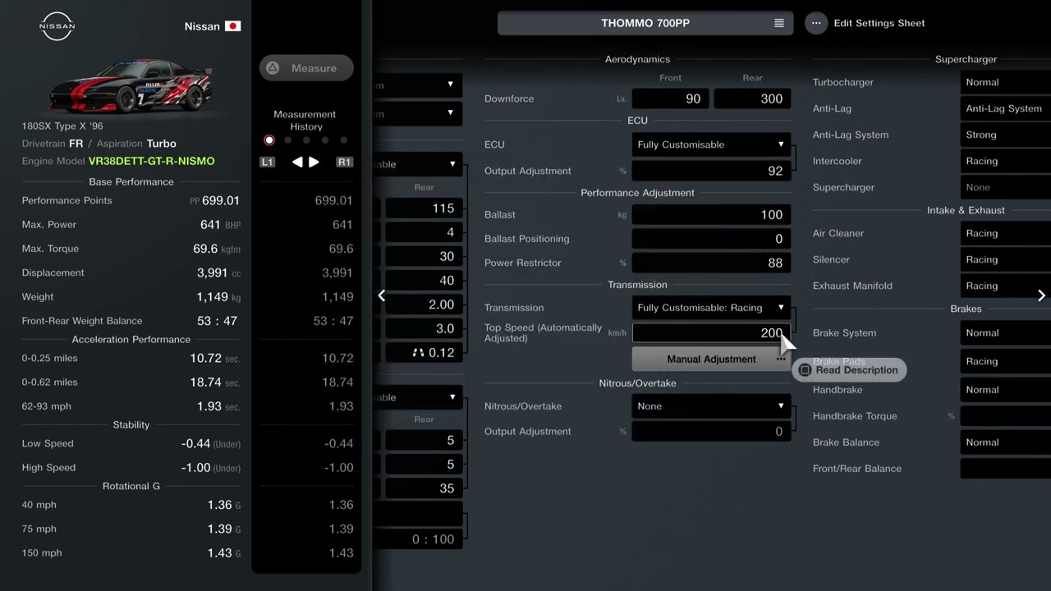
Task: Select the third measurement history slot
Action: [306, 140]
